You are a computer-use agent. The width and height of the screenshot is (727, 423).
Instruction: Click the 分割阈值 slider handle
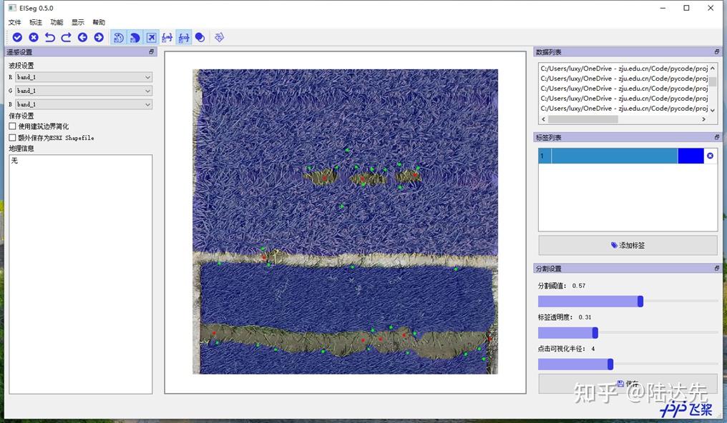pos(640,302)
